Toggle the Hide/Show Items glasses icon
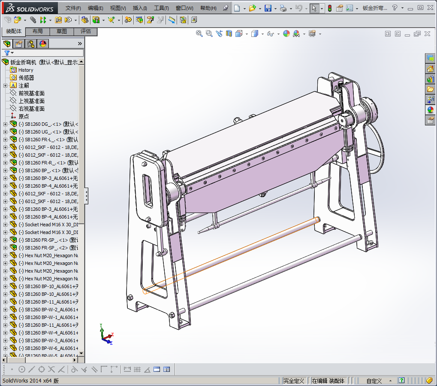 tap(270, 33)
